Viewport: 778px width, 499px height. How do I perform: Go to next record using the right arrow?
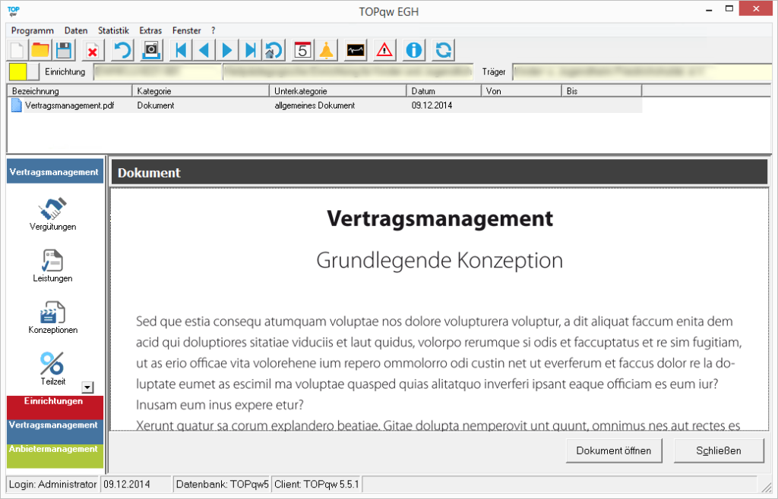pyautogui.click(x=226, y=51)
